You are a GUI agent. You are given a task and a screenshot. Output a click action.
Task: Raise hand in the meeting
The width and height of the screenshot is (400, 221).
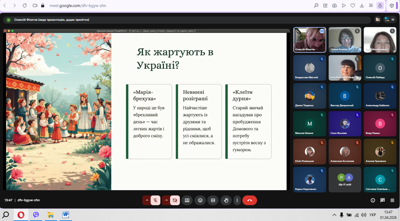tap(226, 200)
